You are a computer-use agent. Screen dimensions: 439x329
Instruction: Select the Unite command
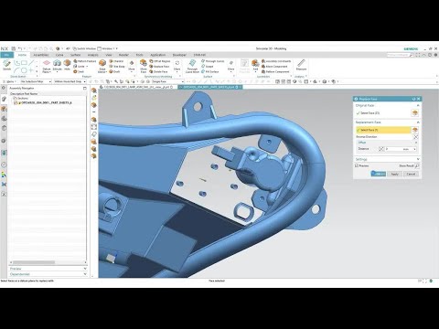coord(80,67)
